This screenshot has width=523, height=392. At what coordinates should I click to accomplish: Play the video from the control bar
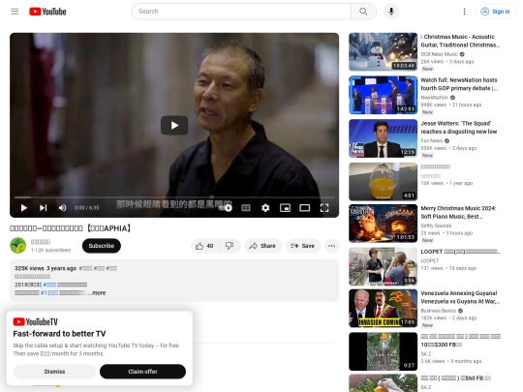23,208
